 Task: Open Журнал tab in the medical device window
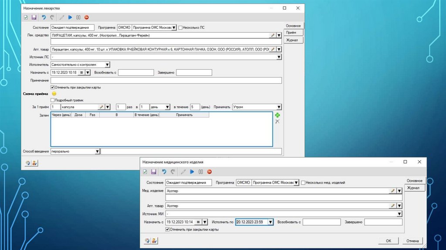[x=414, y=188]
